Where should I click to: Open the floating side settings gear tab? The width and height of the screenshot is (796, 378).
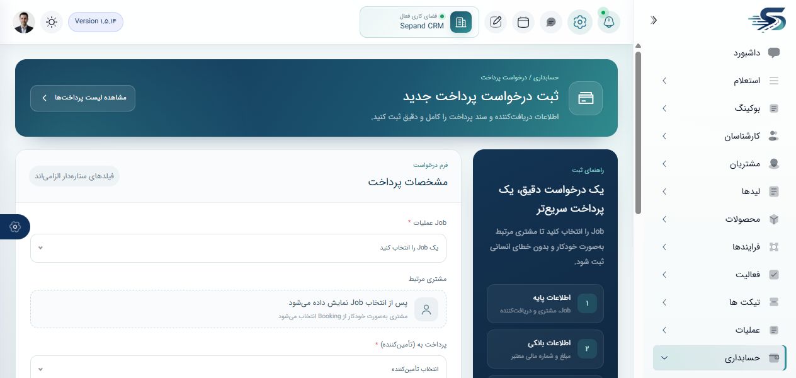(x=15, y=227)
